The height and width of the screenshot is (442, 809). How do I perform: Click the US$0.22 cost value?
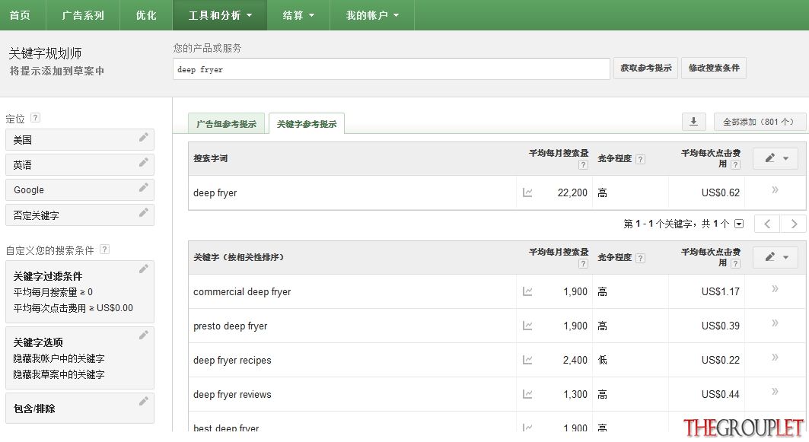[x=720, y=360]
